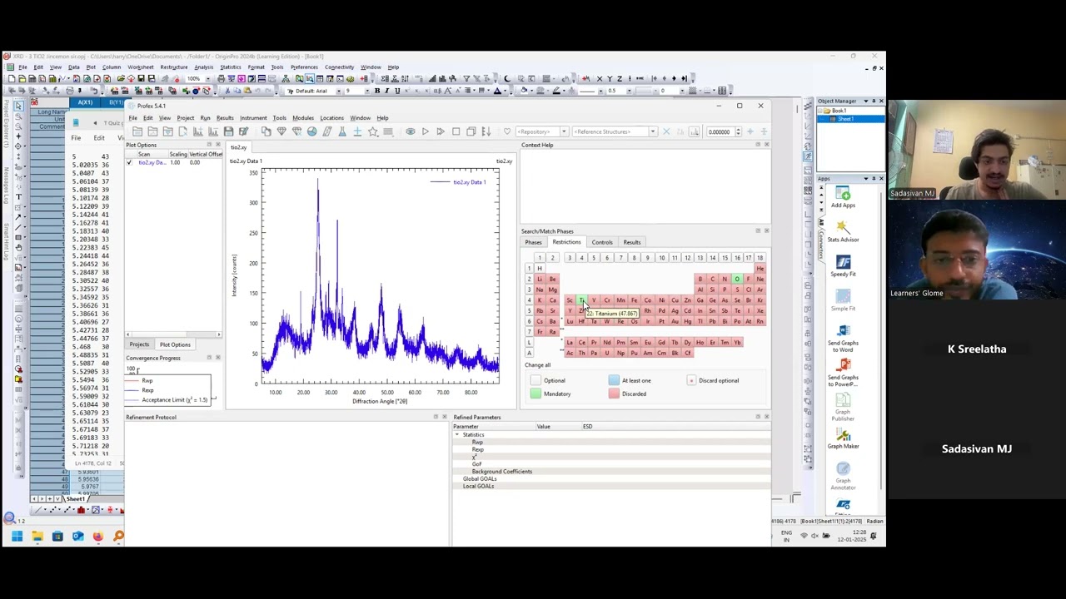Screen dimensions: 1066x599
Task: Open Profex Instrument menu
Action: tap(253, 118)
